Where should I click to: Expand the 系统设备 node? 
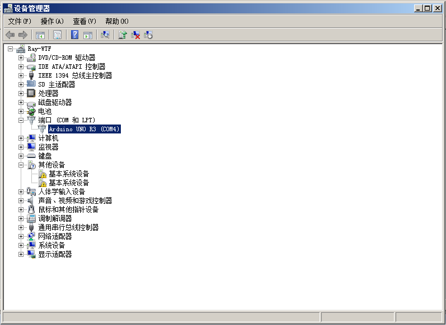(x=21, y=245)
